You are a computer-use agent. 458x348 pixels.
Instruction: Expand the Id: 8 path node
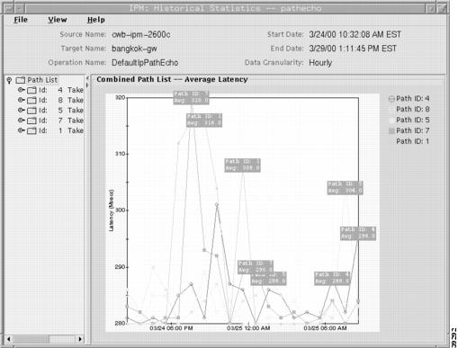(x=21, y=100)
